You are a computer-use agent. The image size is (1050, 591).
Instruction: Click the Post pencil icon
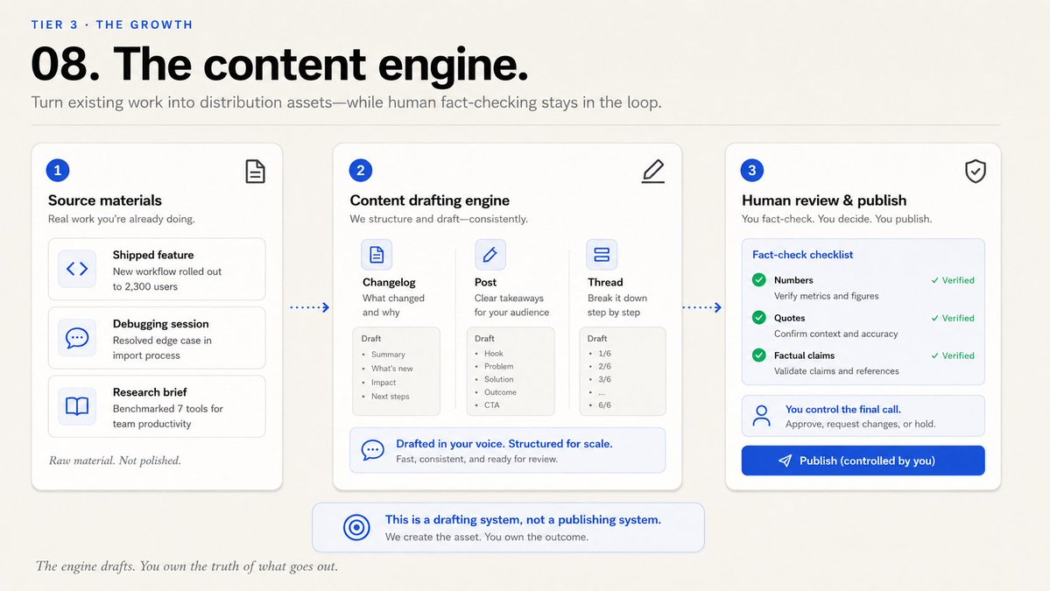[x=490, y=254]
